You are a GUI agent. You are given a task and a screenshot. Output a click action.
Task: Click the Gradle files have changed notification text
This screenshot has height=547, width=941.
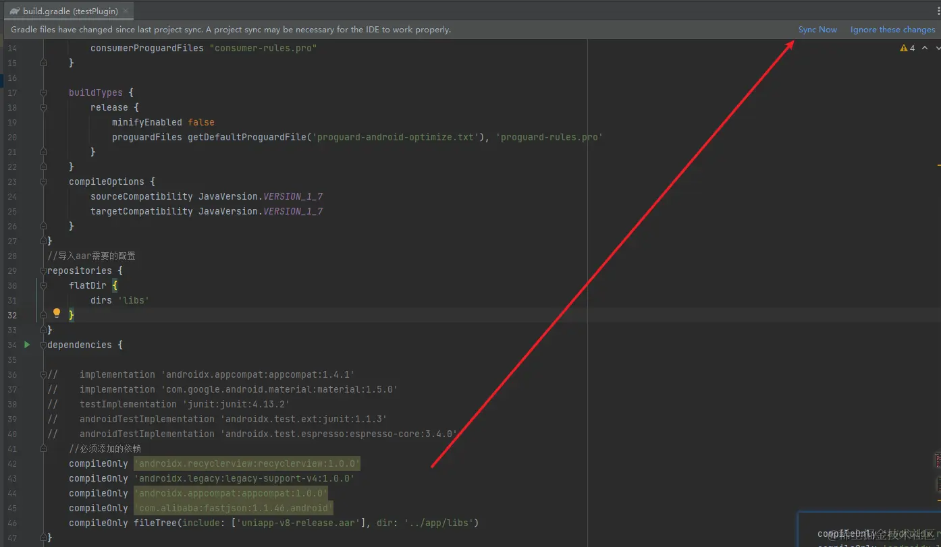[231, 30]
